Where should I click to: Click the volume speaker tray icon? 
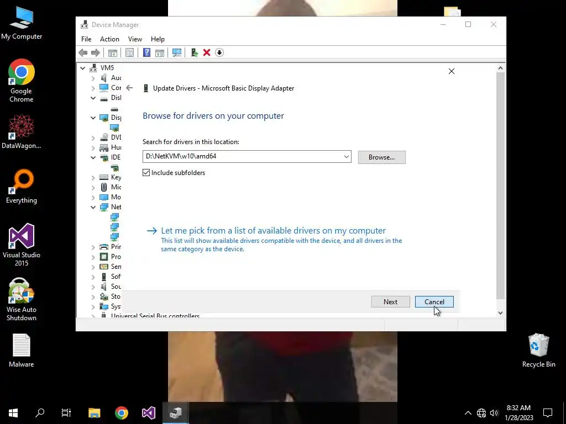pyautogui.click(x=494, y=413)
